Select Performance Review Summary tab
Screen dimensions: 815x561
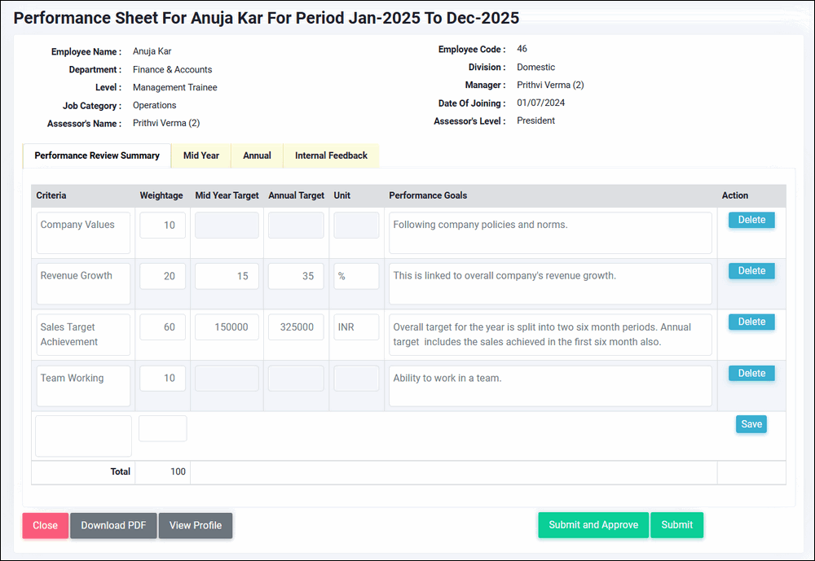(x=97, y=156)
